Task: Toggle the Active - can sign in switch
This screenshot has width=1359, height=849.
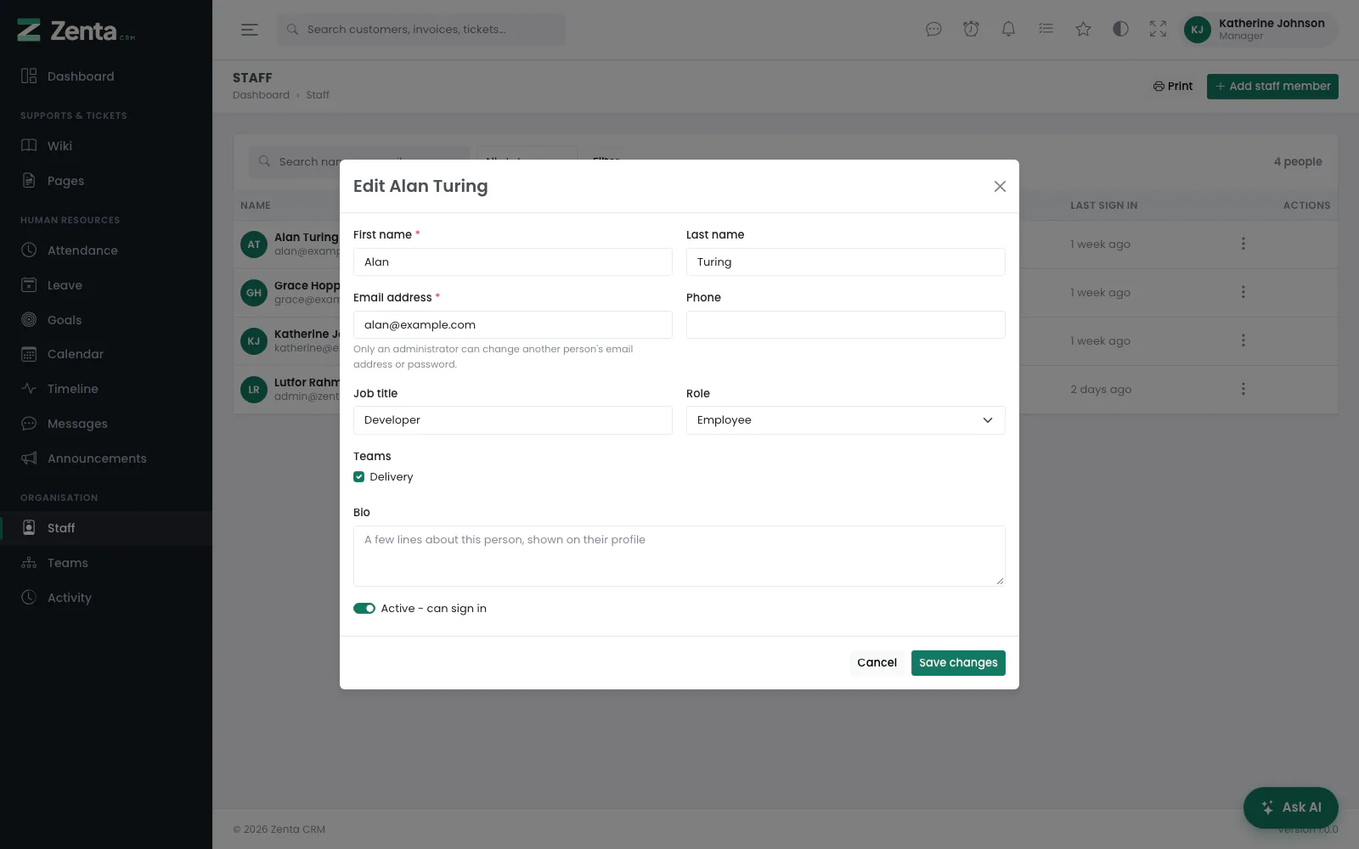Action: 364,609
